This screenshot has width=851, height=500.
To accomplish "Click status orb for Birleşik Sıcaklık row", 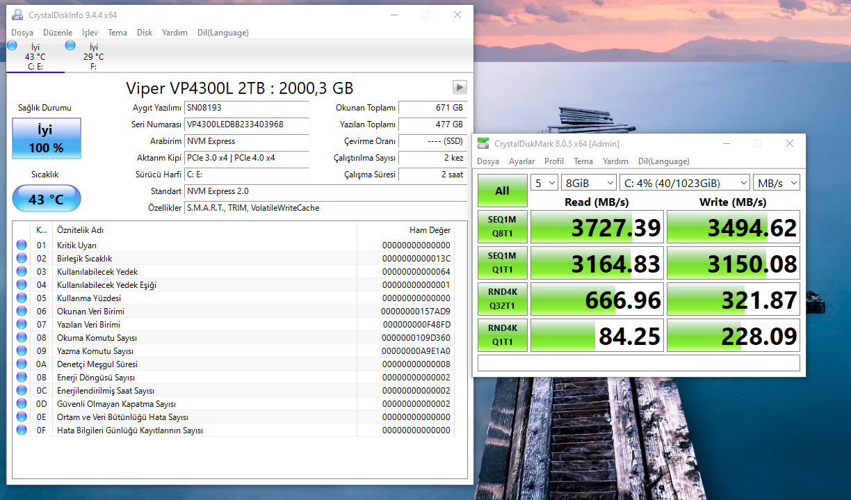I will coord(22,258).
